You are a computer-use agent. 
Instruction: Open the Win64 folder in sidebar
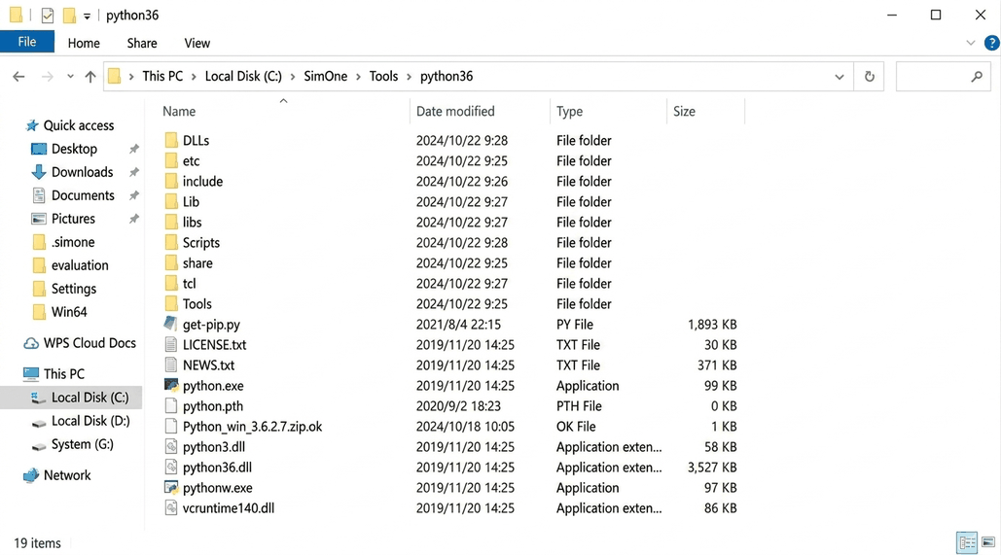click(x=69, y=312)
